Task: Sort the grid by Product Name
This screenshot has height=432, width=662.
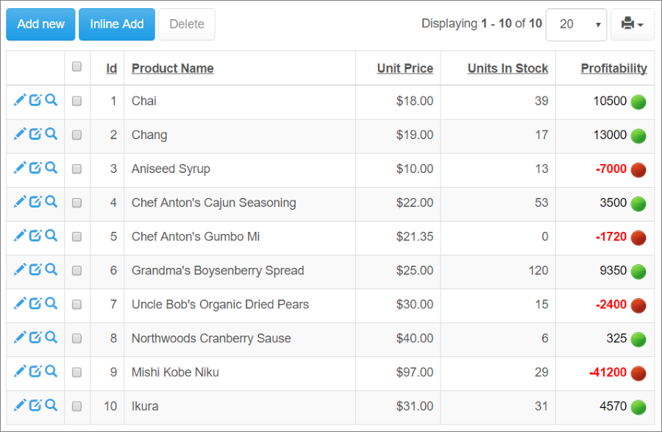Action: pos(172,68)
